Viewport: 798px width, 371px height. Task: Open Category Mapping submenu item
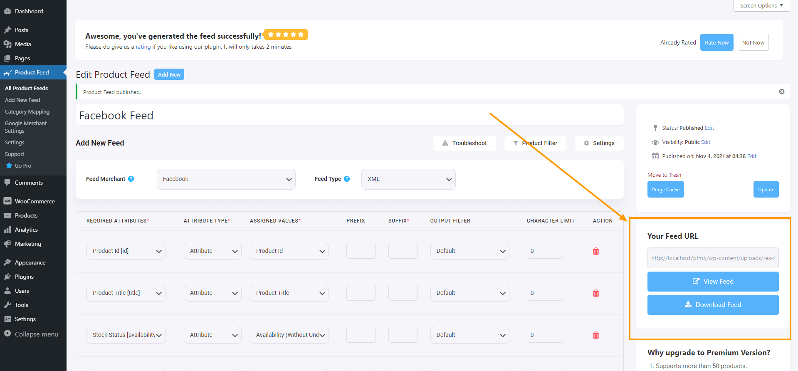coord(27,111)
